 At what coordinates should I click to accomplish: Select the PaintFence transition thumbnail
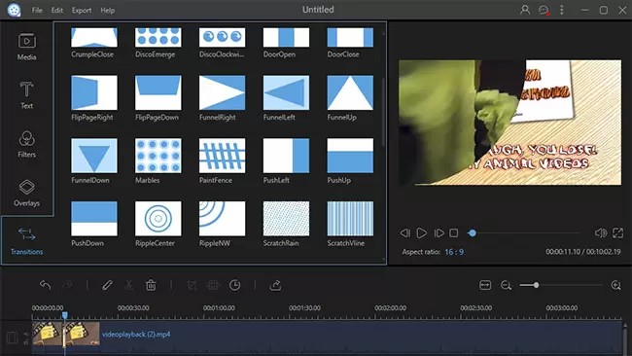click(222, 156)
